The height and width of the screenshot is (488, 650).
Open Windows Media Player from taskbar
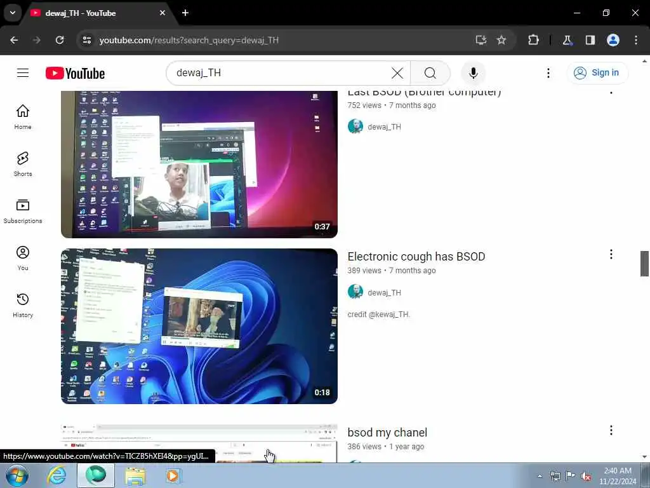(173, 476)
